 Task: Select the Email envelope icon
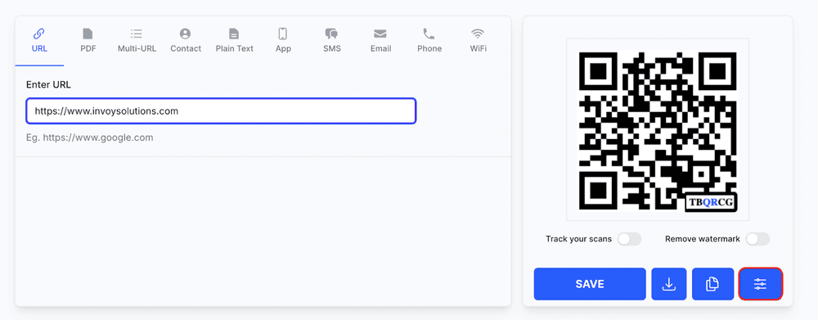[x=380, y=34]
